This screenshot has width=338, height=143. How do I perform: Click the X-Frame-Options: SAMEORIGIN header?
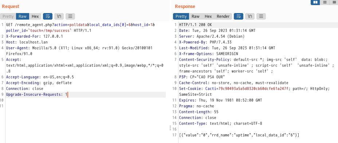point(209,54)
